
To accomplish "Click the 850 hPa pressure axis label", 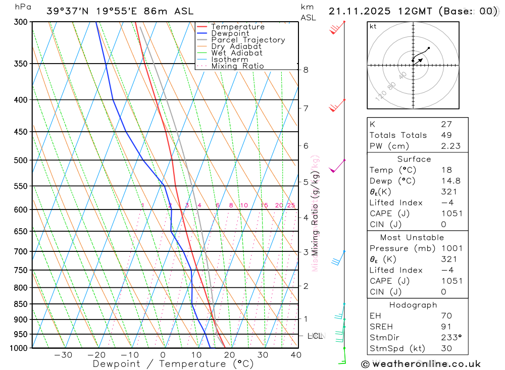I will [x=21, y=304].
